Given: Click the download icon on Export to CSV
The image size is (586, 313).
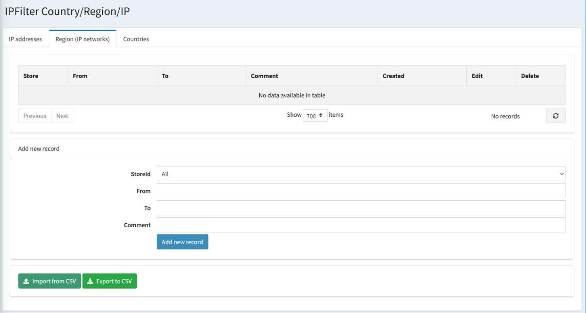Looking at the screenshot, I should [x=90, y=281].
